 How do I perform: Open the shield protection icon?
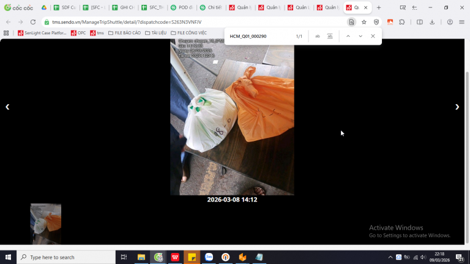[376, 22]
